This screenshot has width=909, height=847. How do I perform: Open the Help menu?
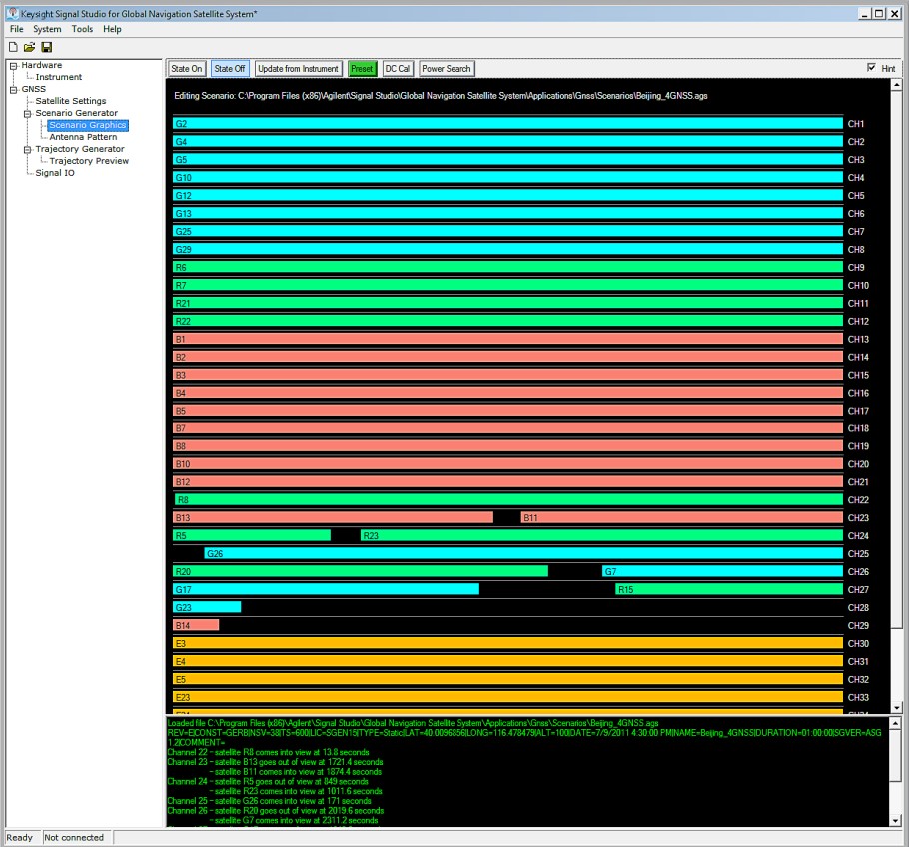coord(113,29)
